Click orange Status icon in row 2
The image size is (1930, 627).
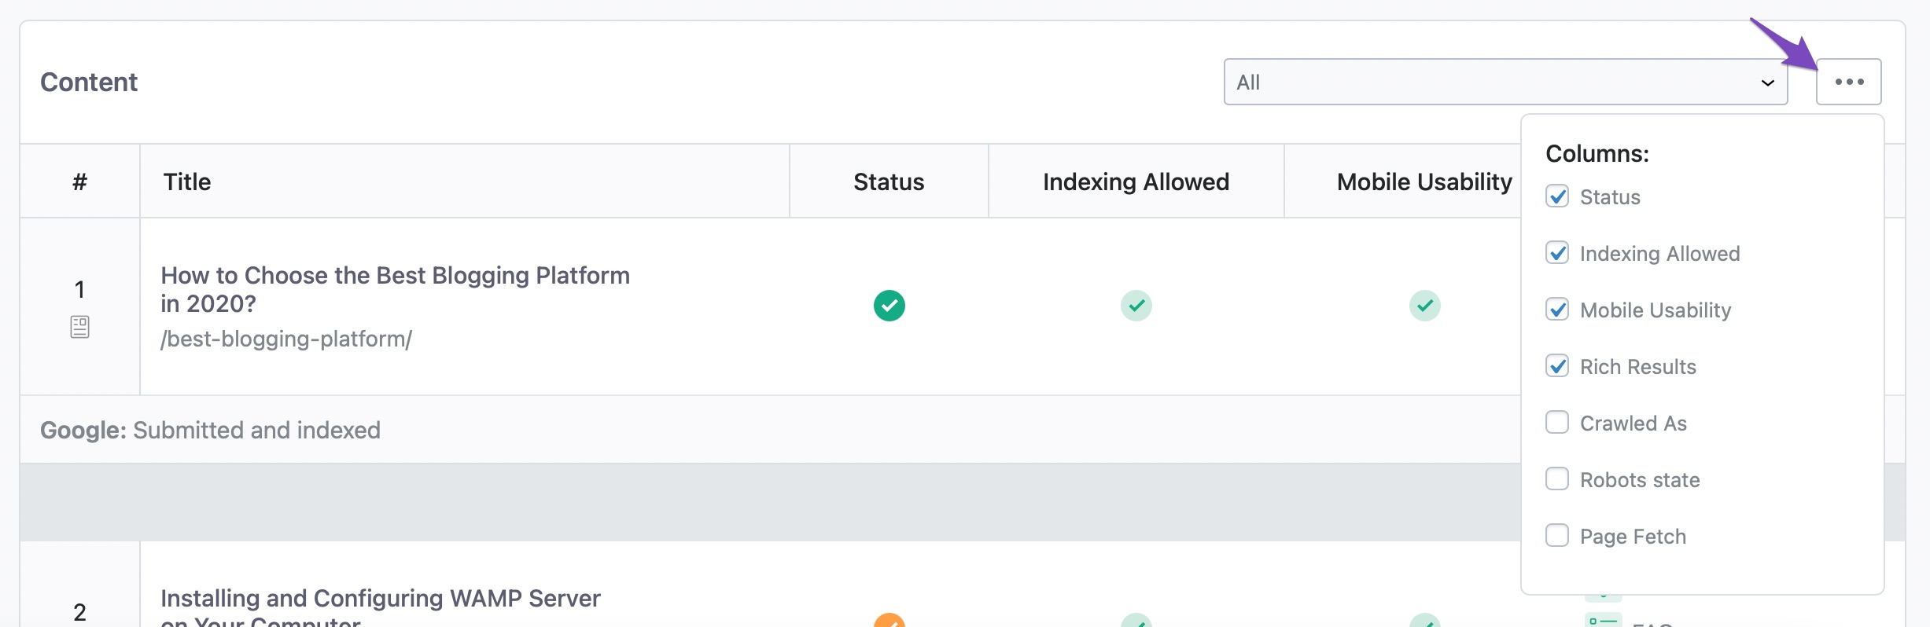(889, 620)
